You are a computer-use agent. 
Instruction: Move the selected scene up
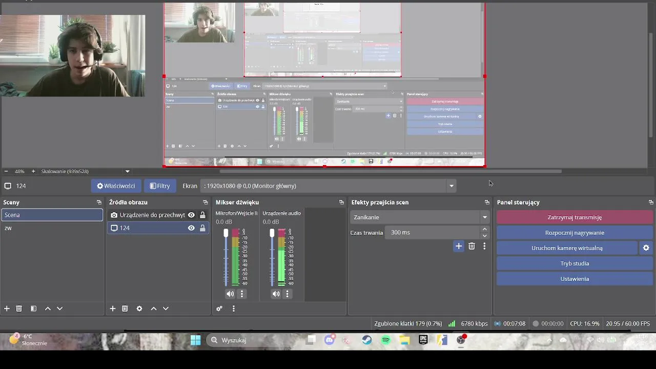(x=48, y=309)
